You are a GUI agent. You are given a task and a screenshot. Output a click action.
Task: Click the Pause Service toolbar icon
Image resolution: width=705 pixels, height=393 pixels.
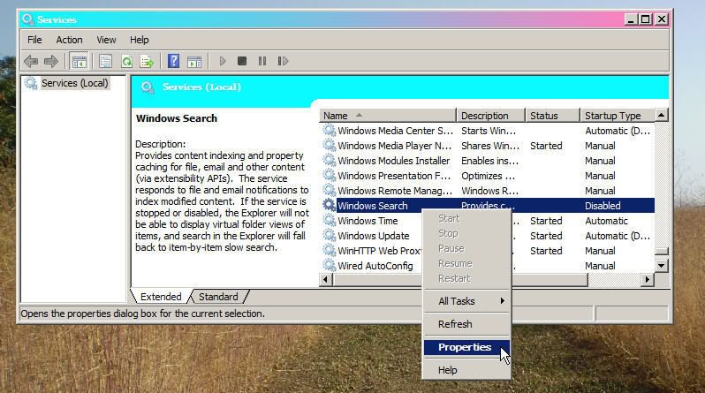tap(262, 61)
